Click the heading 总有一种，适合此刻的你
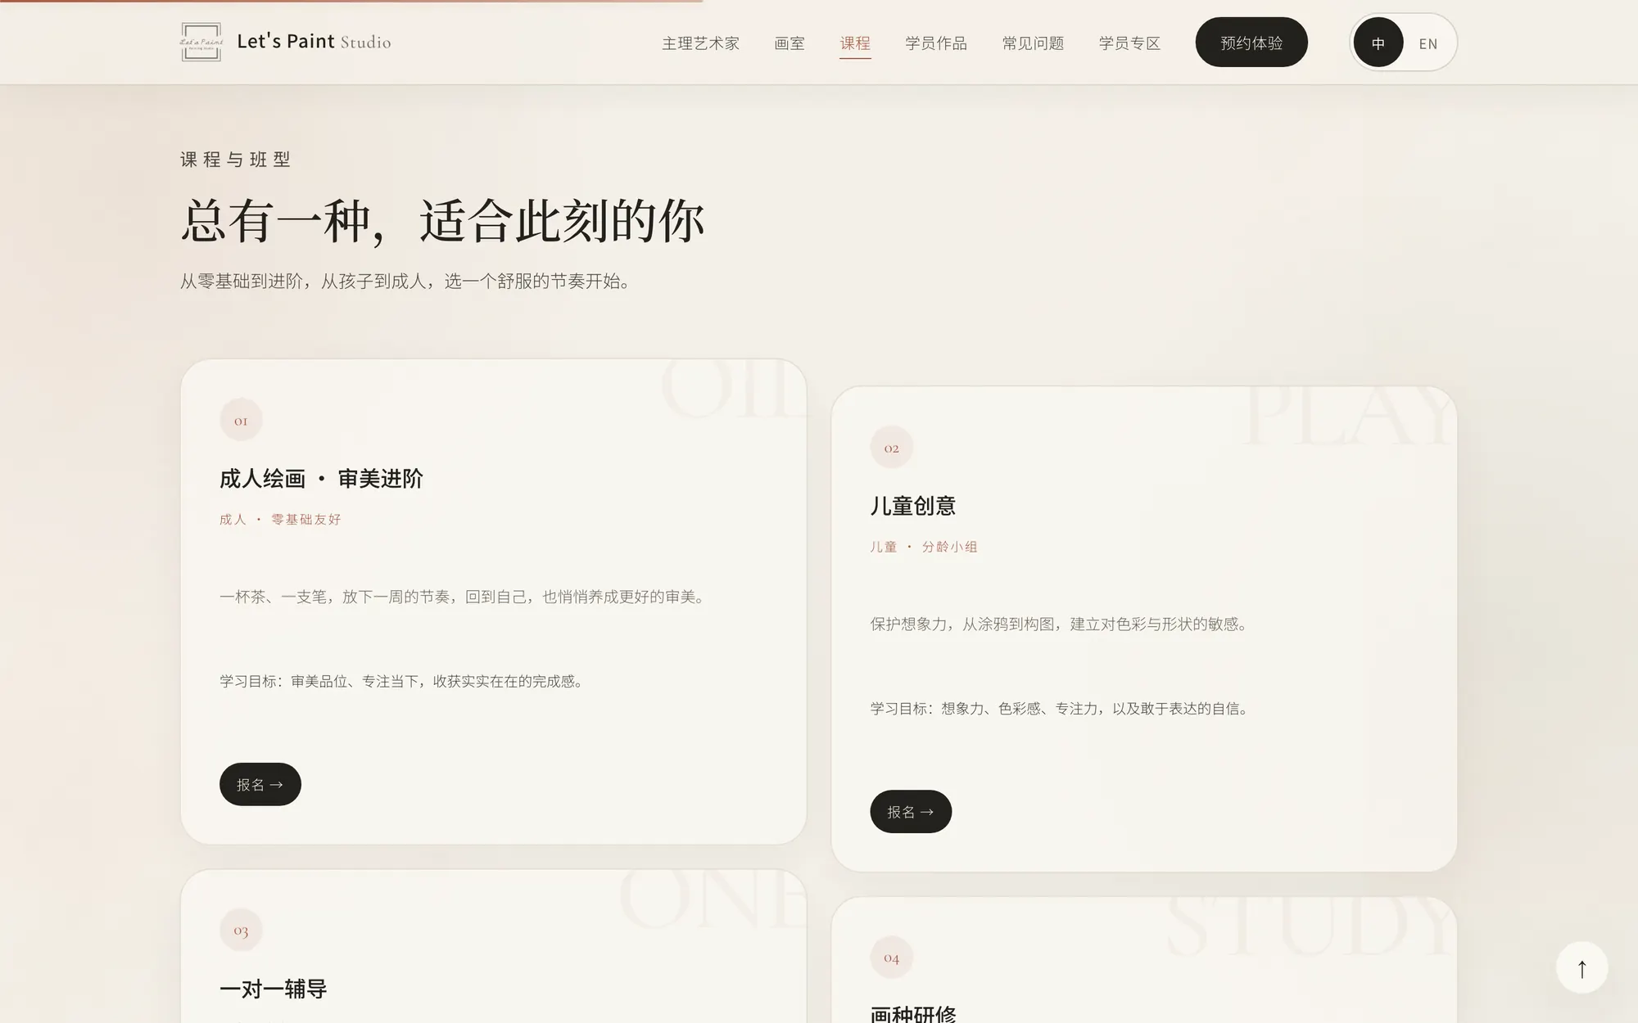The width and height of the screenshot is (1638, 1023). click(x=442, y=221)
